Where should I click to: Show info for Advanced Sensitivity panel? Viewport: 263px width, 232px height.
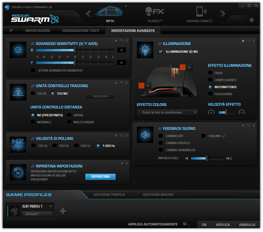(x=127, y=41)
